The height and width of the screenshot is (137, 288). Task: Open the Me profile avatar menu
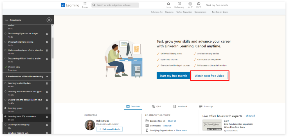pyautogui.click(x=190, y=4)
